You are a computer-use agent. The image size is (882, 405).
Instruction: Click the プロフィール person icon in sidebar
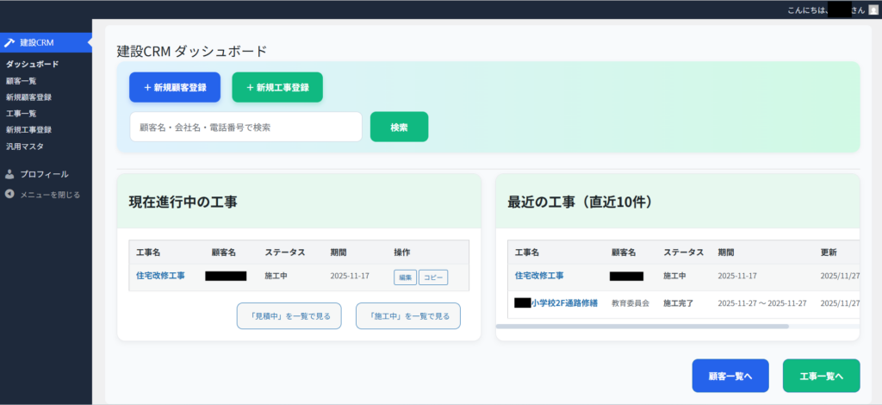click(x=9, y=174)
